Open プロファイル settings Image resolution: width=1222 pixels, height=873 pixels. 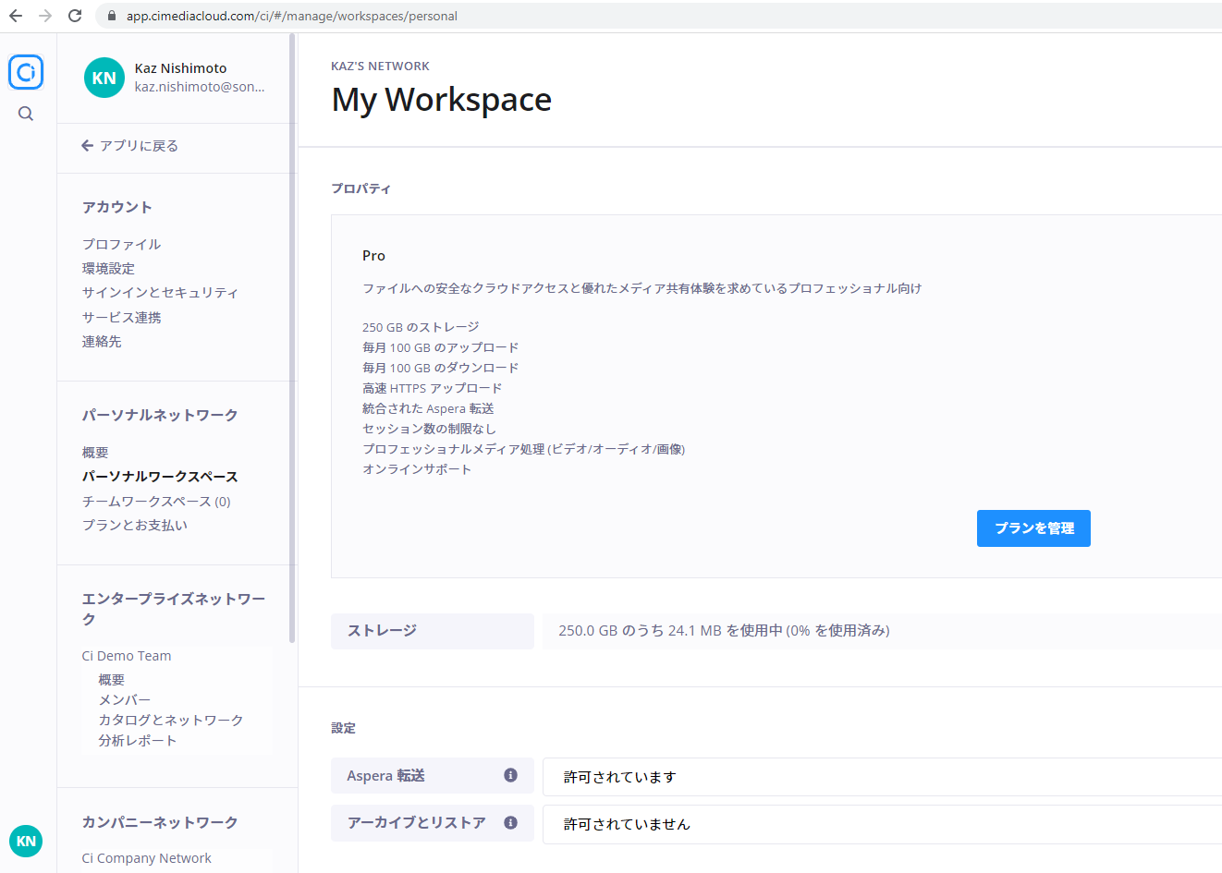pyautogui.click(x=121, y=244)
